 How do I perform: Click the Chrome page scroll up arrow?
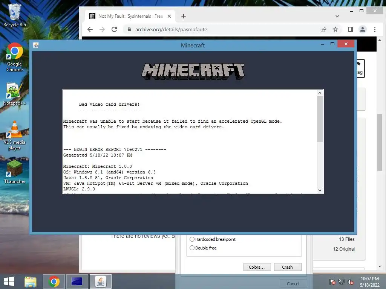(x=380, y=40)
